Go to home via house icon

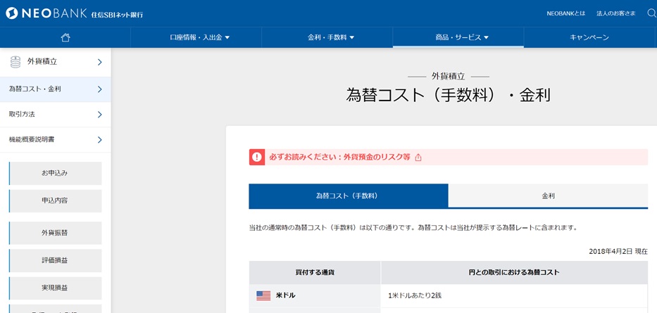[x=65, y=38]
